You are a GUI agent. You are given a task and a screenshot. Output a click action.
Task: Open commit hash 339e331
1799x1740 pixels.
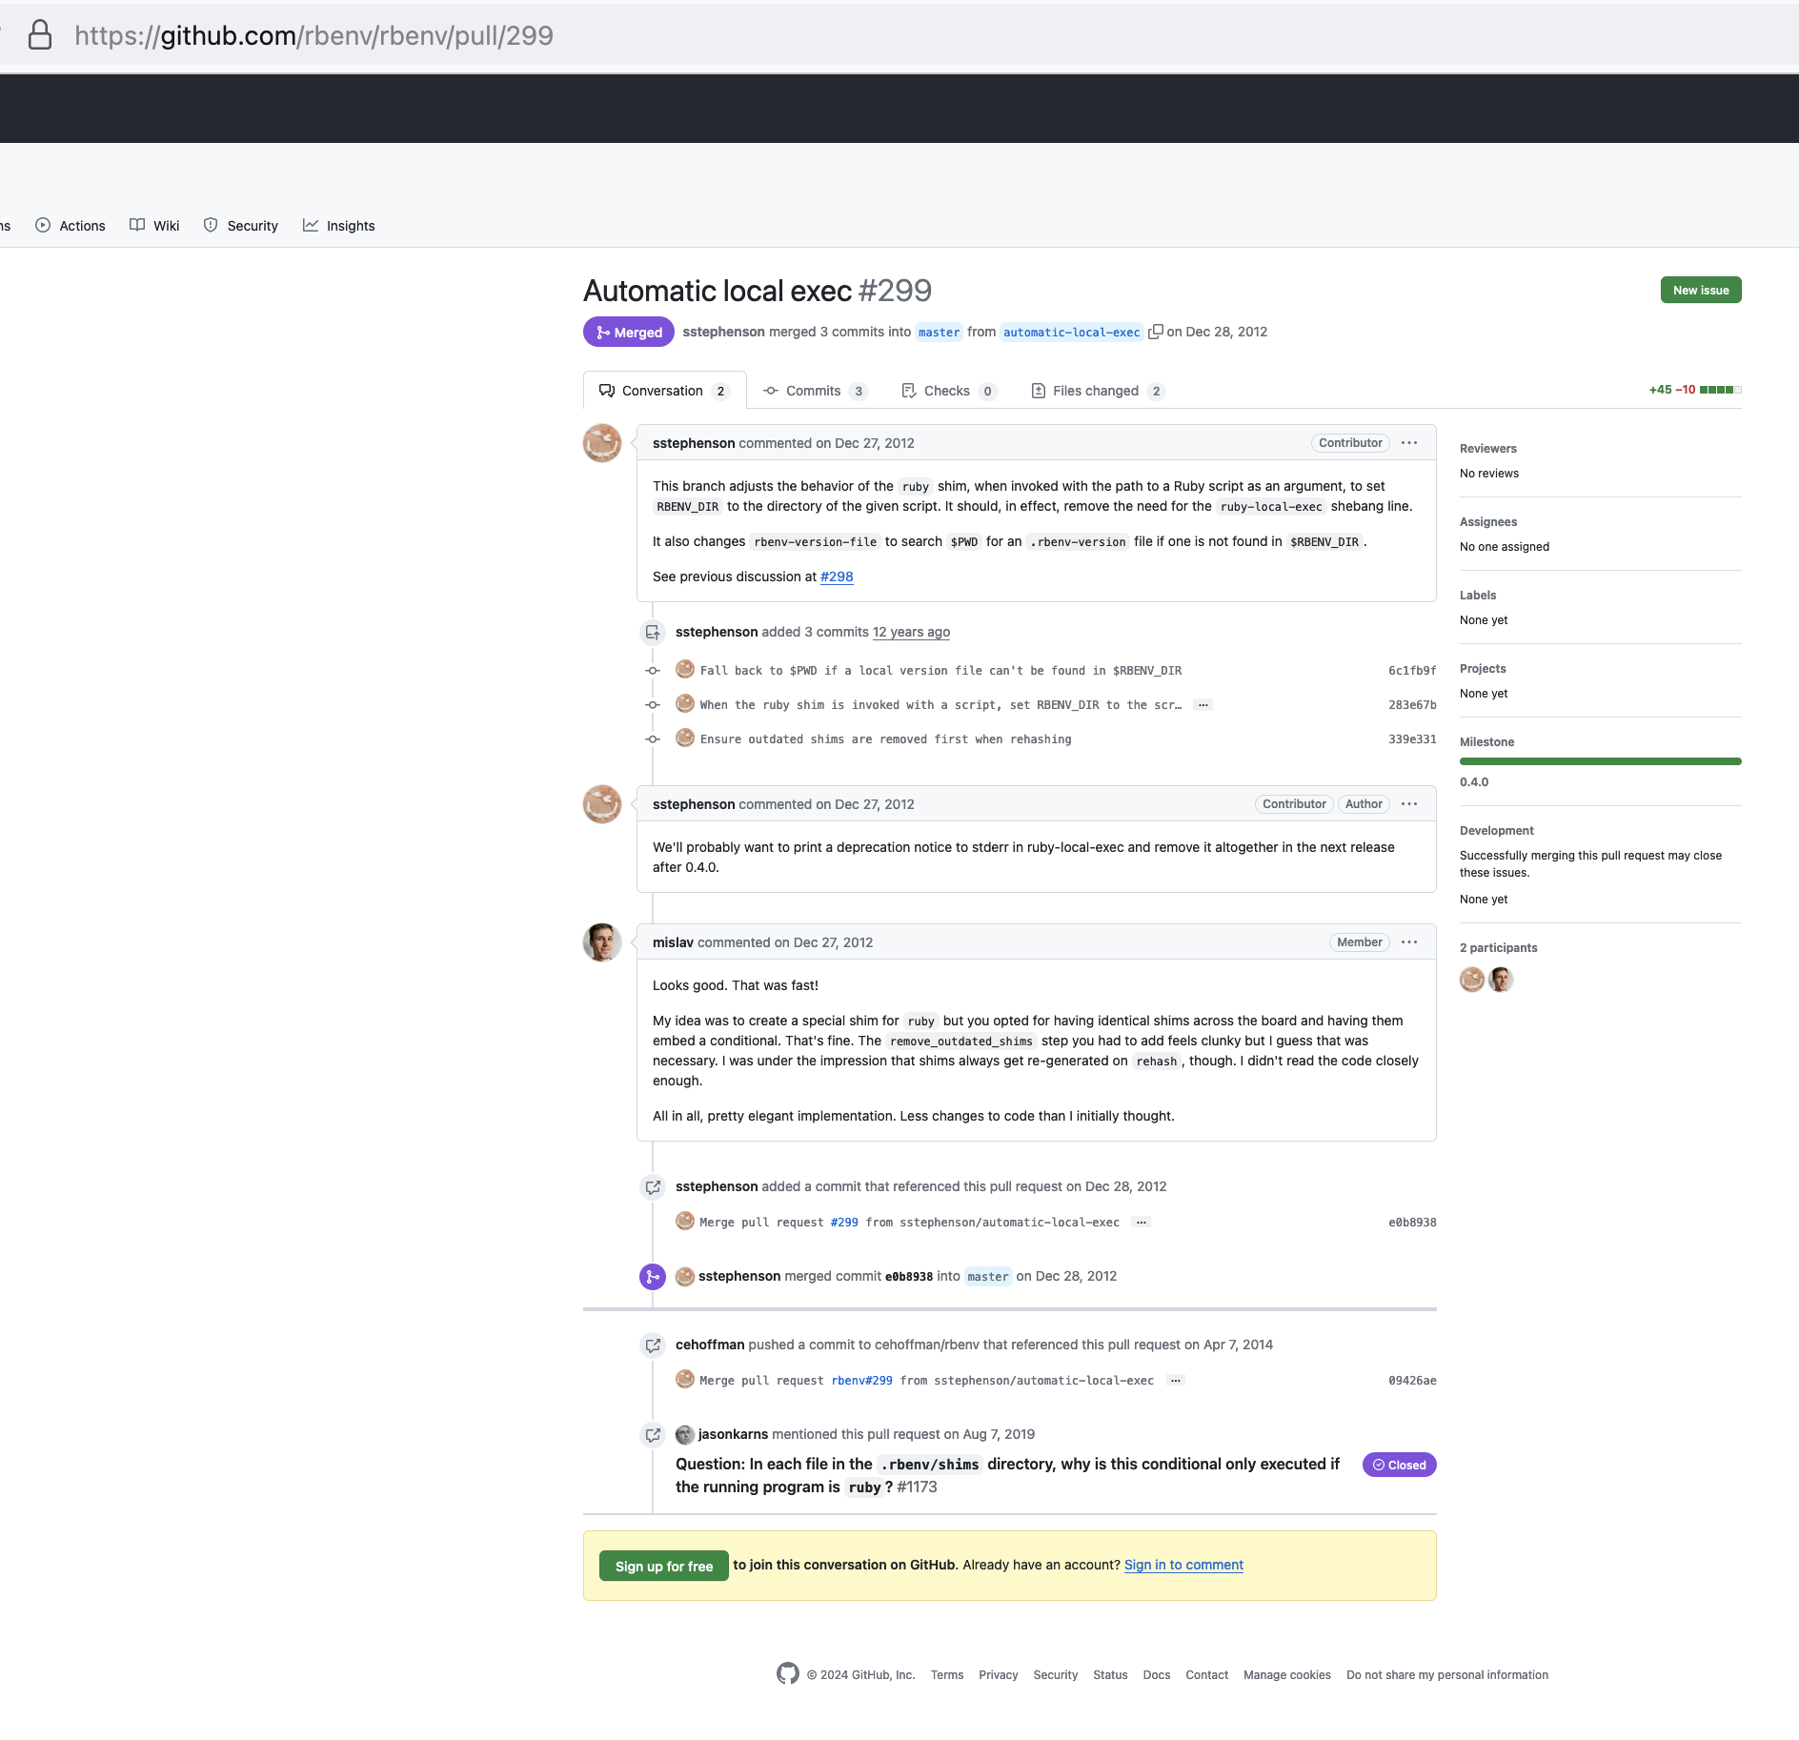click(1412, 739)
